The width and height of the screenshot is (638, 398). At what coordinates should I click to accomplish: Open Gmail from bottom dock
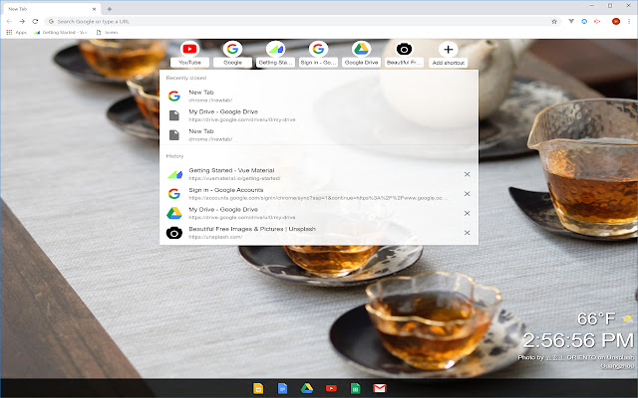380,389
